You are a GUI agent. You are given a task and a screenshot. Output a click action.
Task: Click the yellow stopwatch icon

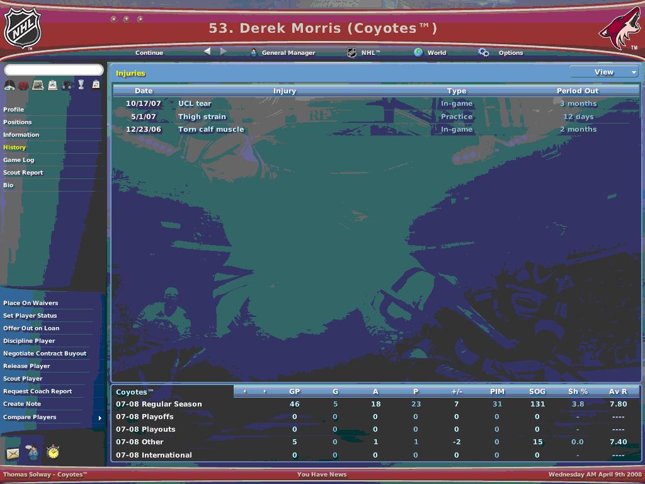point(53,452)
